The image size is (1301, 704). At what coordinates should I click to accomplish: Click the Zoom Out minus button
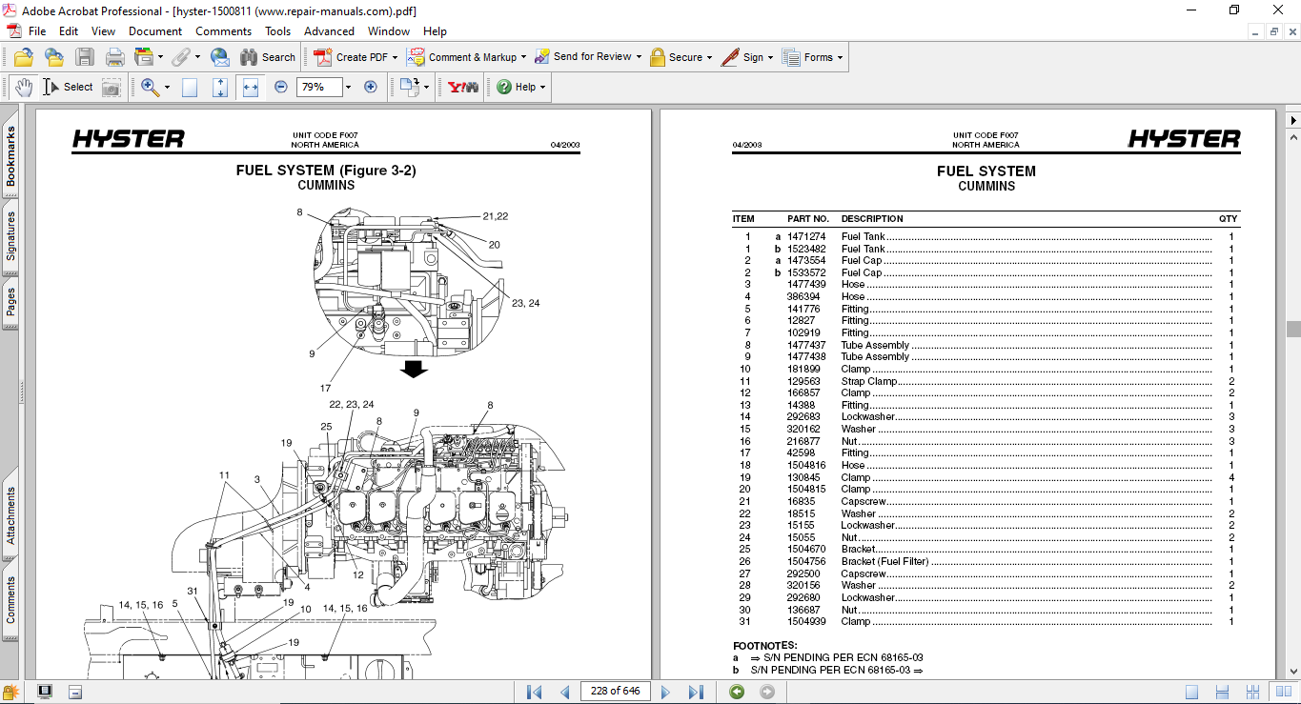click(281, 87)
